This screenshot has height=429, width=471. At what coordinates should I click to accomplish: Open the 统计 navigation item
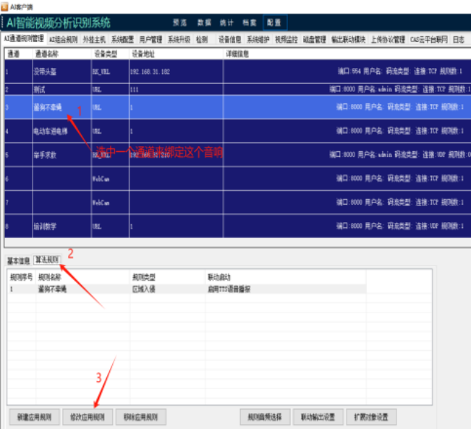pyautogui.click(x=226, y=22)
